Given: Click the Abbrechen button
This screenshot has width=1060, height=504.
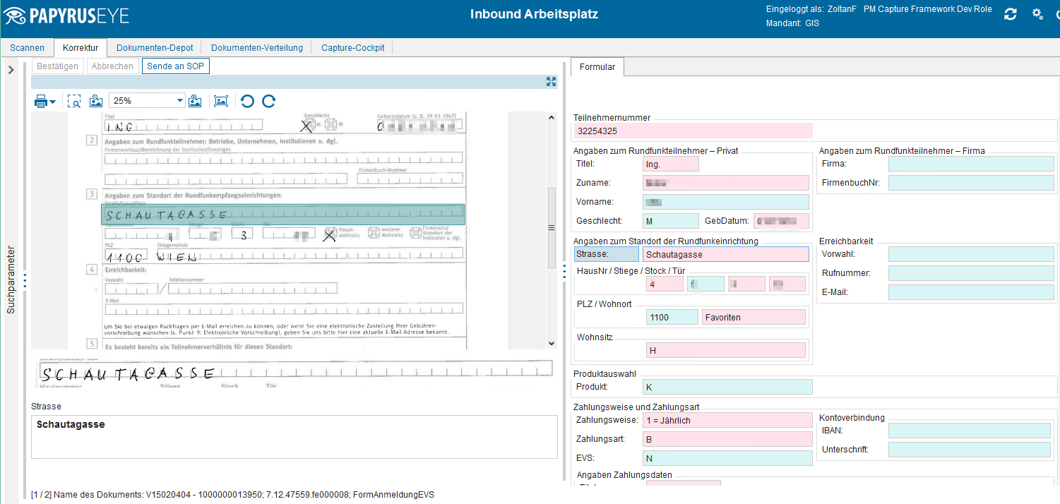Looking at the screenshot, I should tap(112, 66).
